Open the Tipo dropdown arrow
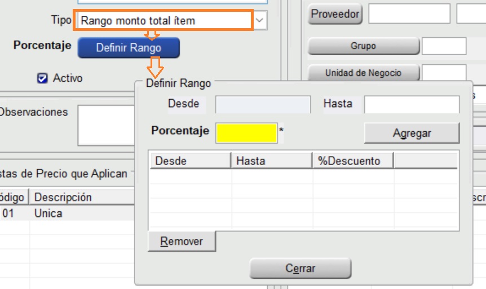486x289 pixels. tap(259, 21)
